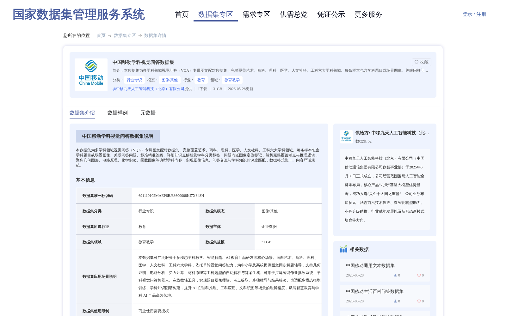Click dataset title 中国移动学科视觉问答数据集
This screenshot has height=316, width=506.
(x=144, y=62)
